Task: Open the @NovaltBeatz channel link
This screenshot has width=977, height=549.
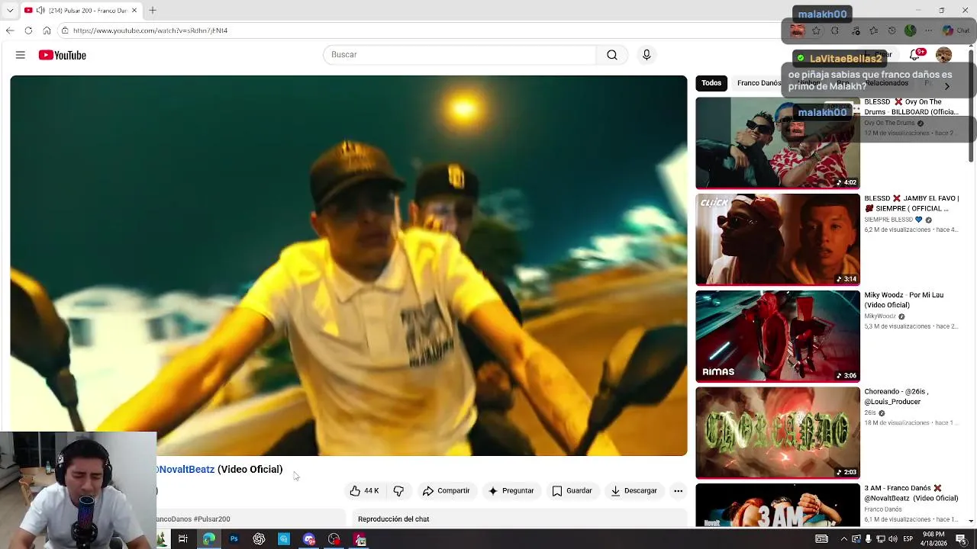Action: pyautogui.click(x=185, y=470)
